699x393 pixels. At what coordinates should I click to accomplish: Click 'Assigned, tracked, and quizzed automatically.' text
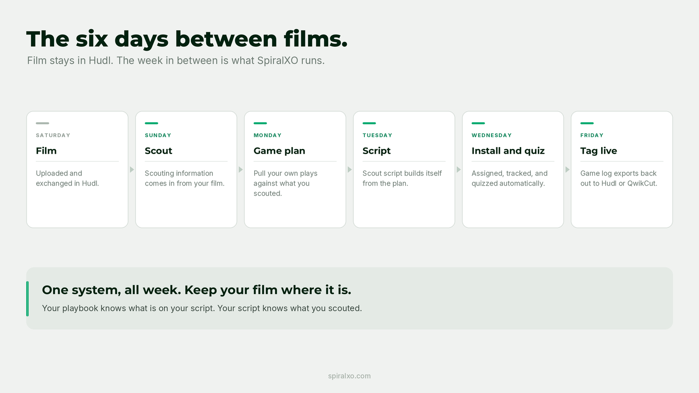(x=509, y=178)
